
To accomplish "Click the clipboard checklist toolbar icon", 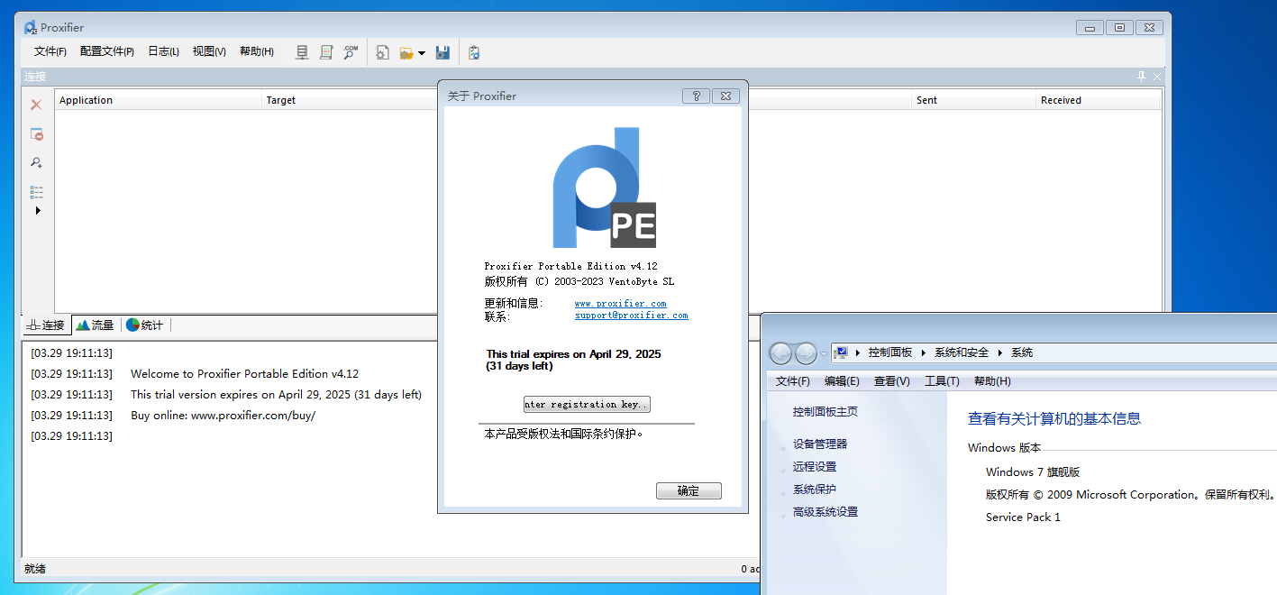I will point(474,53).
